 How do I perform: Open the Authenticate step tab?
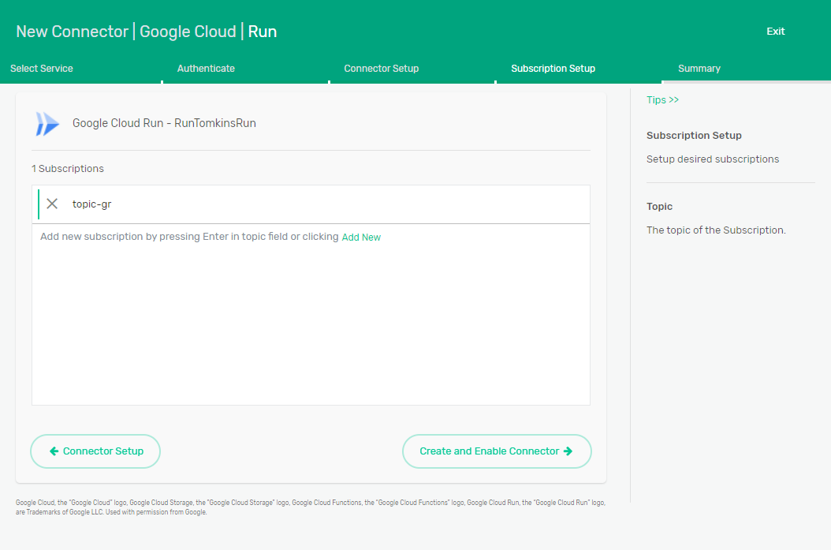[x=206, y=69]
